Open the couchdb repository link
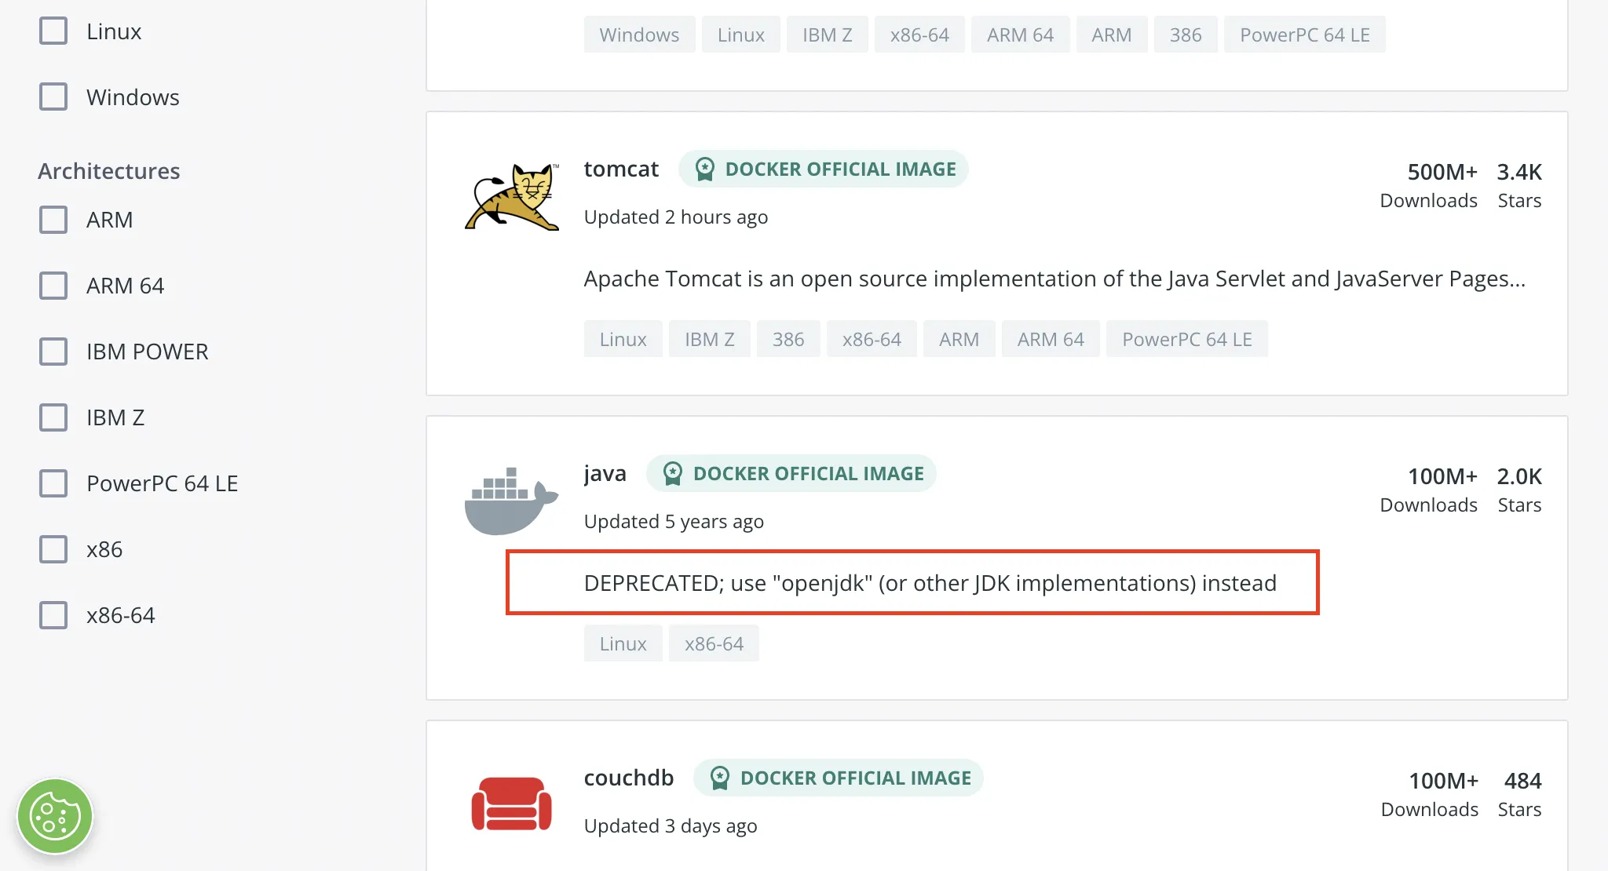1608x871 pixels. click(628, 778)
